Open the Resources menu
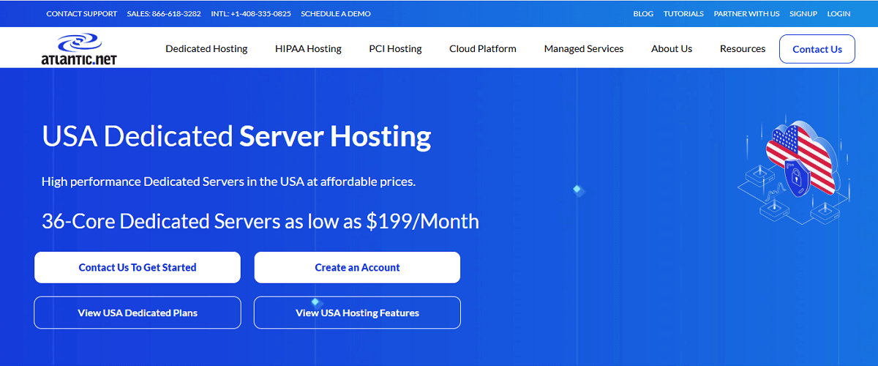Screen dimensions: 878x366 (x=743, y=49)
